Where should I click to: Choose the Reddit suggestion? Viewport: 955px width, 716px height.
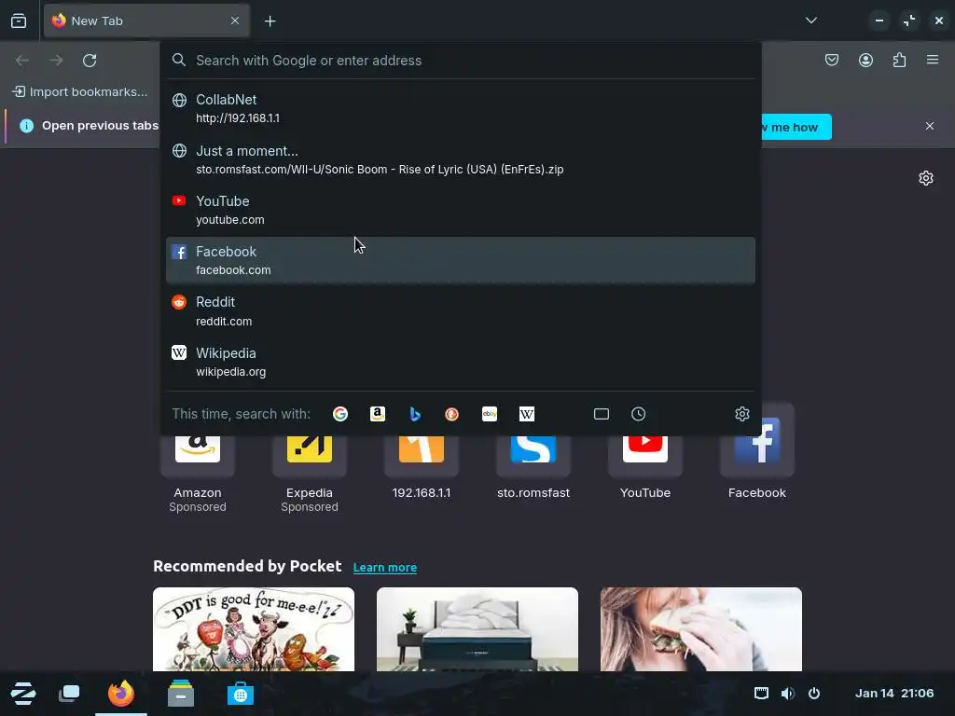coord(461,311)
